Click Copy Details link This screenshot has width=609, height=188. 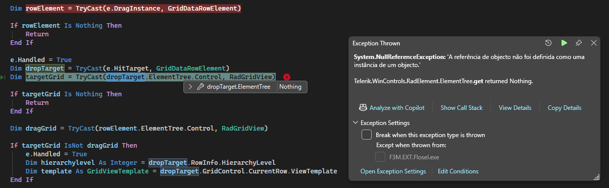tap(565, 108)
